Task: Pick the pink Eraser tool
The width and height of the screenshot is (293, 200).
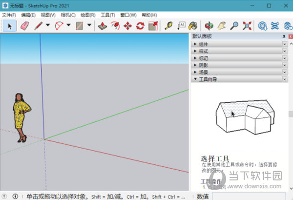Action: click(25, 26)
